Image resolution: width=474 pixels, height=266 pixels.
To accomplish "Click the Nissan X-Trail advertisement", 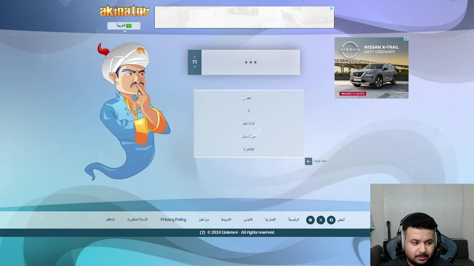I will pyautogui.click(x=371, y=68).
